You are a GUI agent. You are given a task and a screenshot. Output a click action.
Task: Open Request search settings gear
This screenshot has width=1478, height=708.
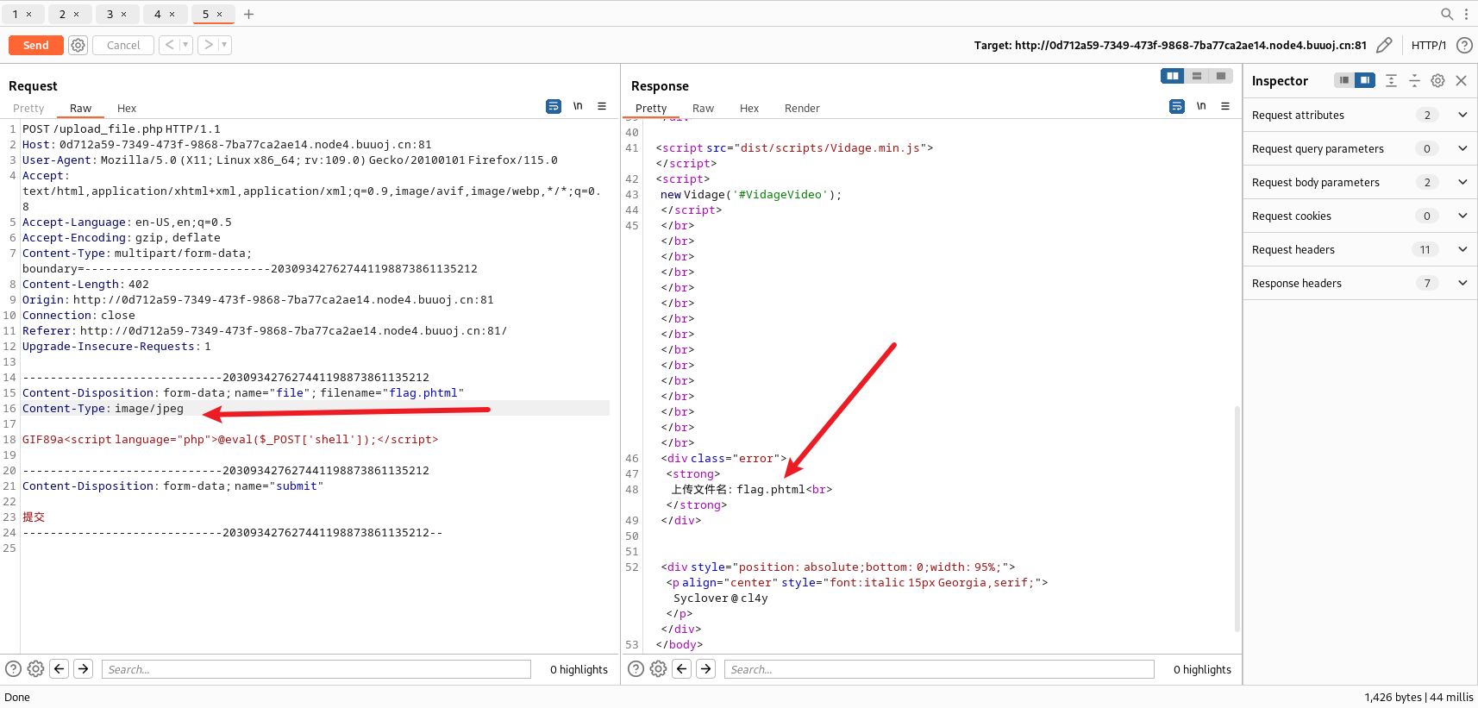[35, 668]
